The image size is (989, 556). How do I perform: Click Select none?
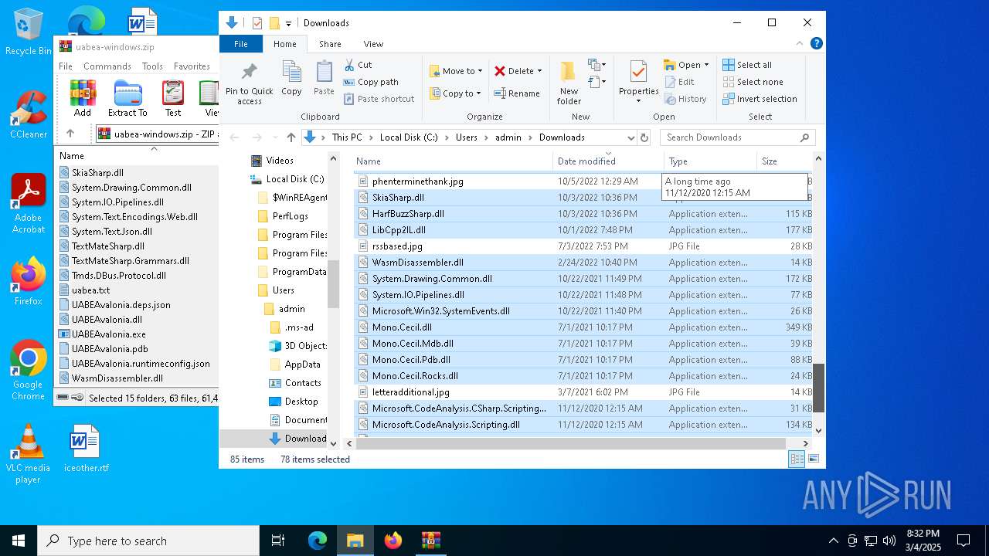click(x=753, y=82)
